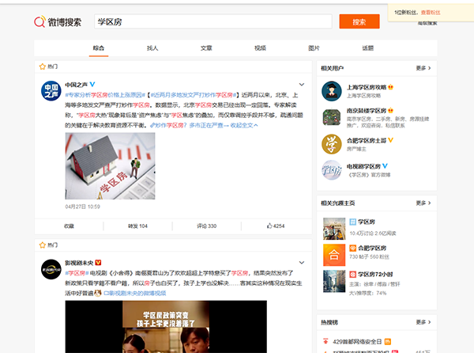Open the 南京装修学区房 user name
This screenshot has height=353, width=474.
tap(367, 111)
